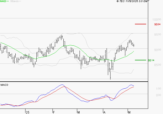Screen dimensions: 163x114
Task: Click the MACD panel title
Action: pyautogui.click(x=4, y=85)
